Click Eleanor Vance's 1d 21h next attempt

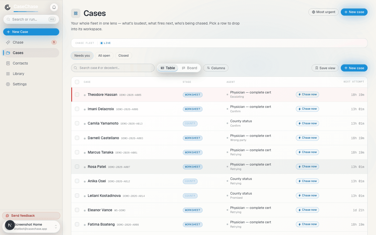(x=359, y=210)
